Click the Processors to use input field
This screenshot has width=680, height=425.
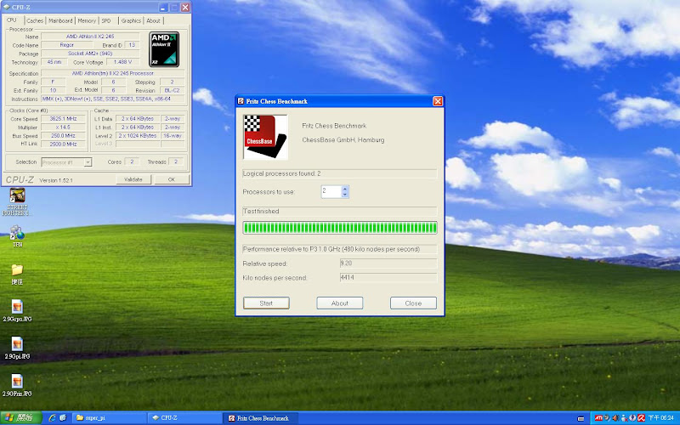click(x=331, y=192)
